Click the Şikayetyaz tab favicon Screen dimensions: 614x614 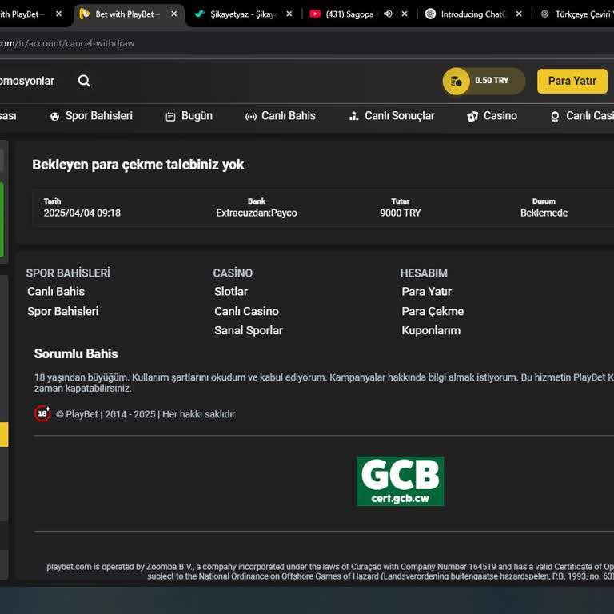coord(200,14)
